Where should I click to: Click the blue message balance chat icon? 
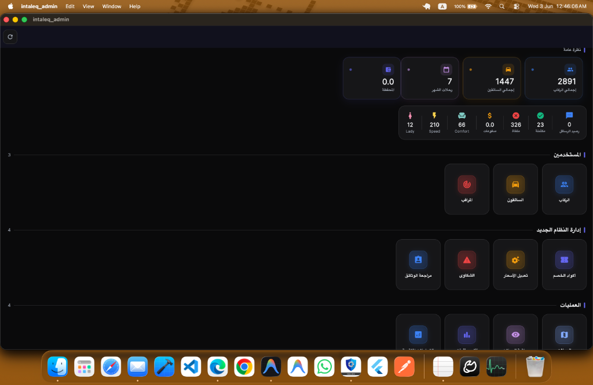[x=569, y=115]
